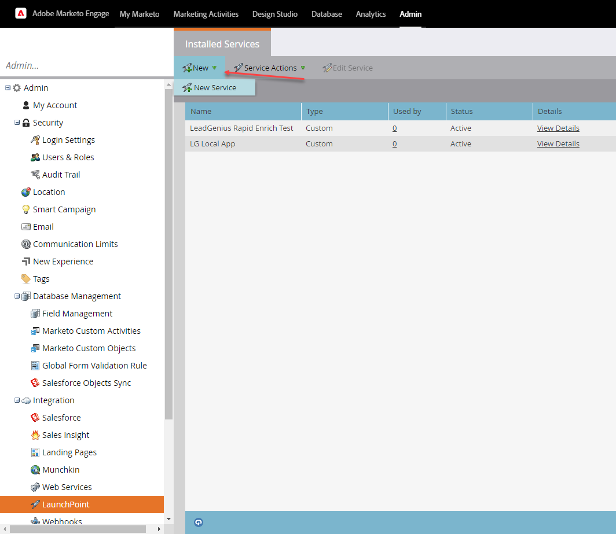Click the My Account person icon
616x534 pixels.
pyautogui.click(x=26, y=105)
